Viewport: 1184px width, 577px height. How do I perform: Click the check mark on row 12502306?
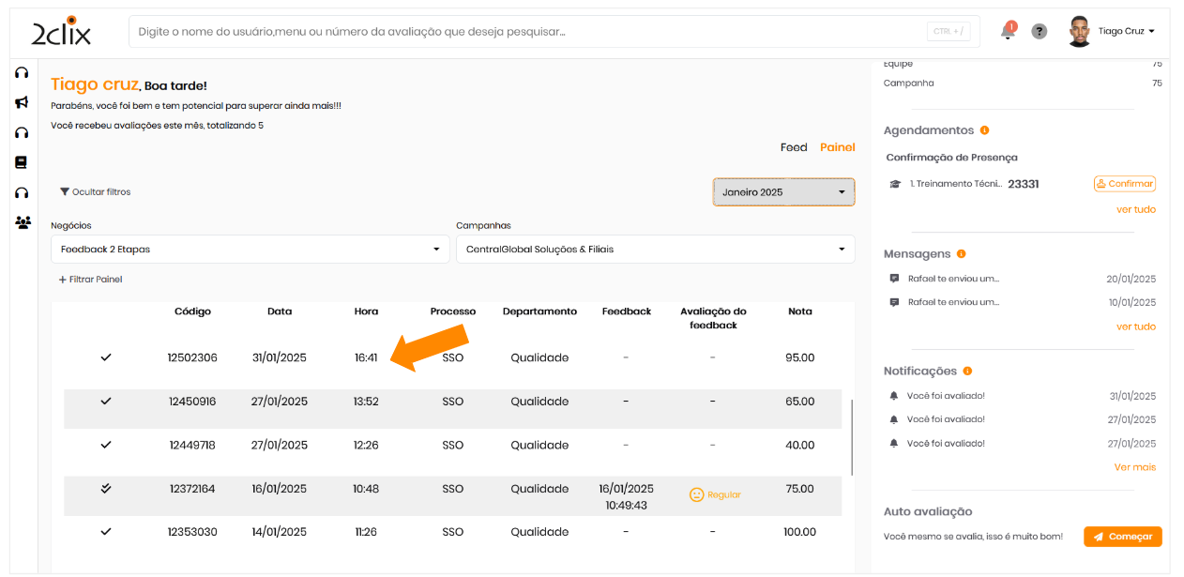[106, 357]
